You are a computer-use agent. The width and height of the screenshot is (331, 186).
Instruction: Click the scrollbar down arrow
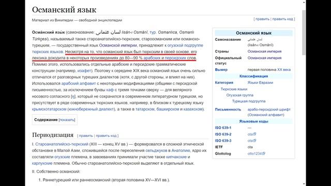click(304, 184)
